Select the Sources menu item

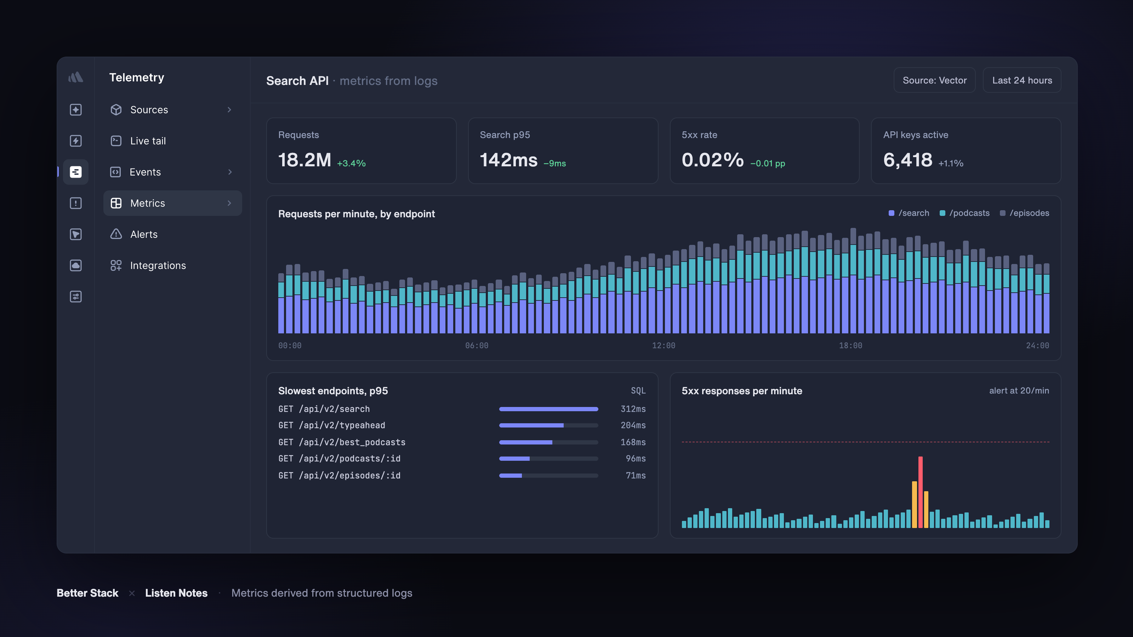172,109
